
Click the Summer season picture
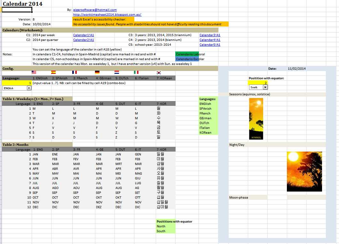tap(256, 119)
